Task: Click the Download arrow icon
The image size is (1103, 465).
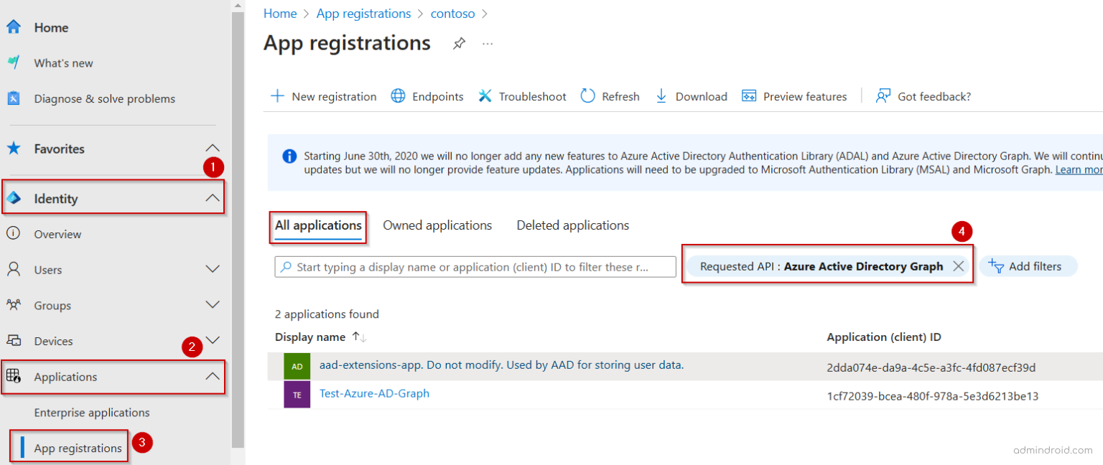Action: 661,96
